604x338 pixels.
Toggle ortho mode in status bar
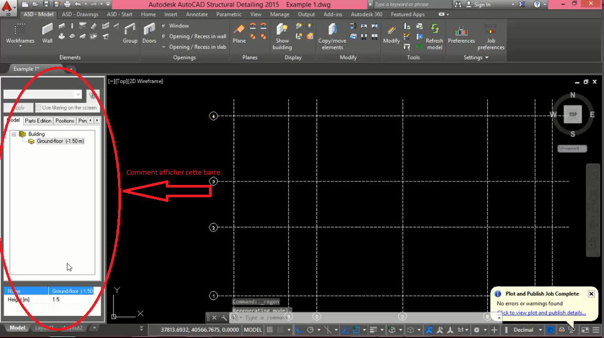tap(299, 330)
